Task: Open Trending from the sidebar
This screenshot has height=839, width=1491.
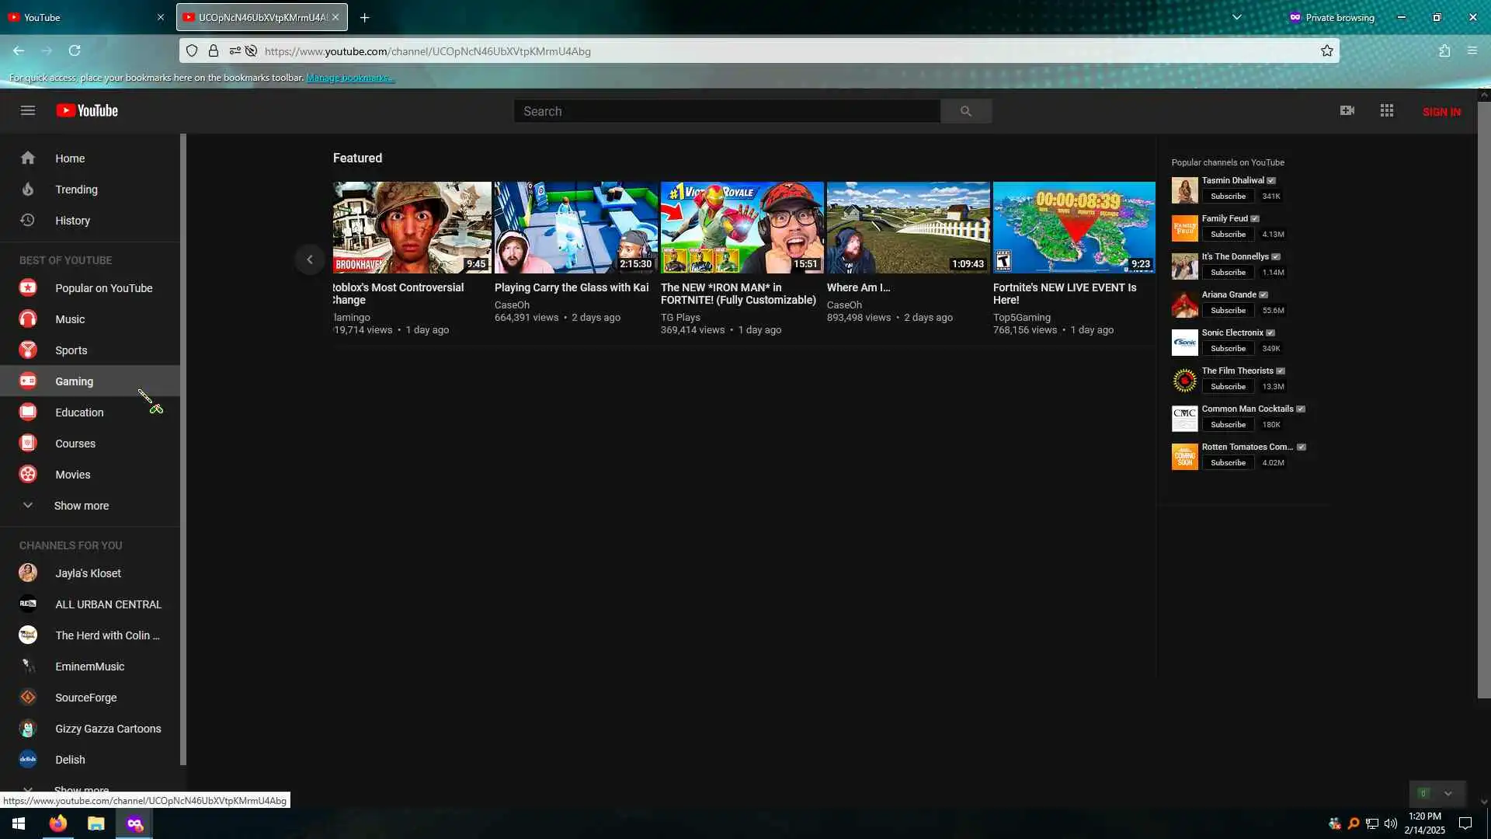Action: click(76, 190)
